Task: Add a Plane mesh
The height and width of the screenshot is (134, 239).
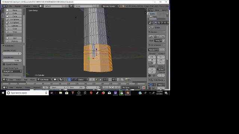Action: pos(13,10)
